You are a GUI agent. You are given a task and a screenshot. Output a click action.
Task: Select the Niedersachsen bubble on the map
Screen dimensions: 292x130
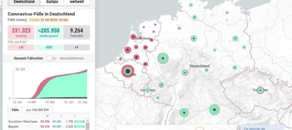click(x=193, y=39)
